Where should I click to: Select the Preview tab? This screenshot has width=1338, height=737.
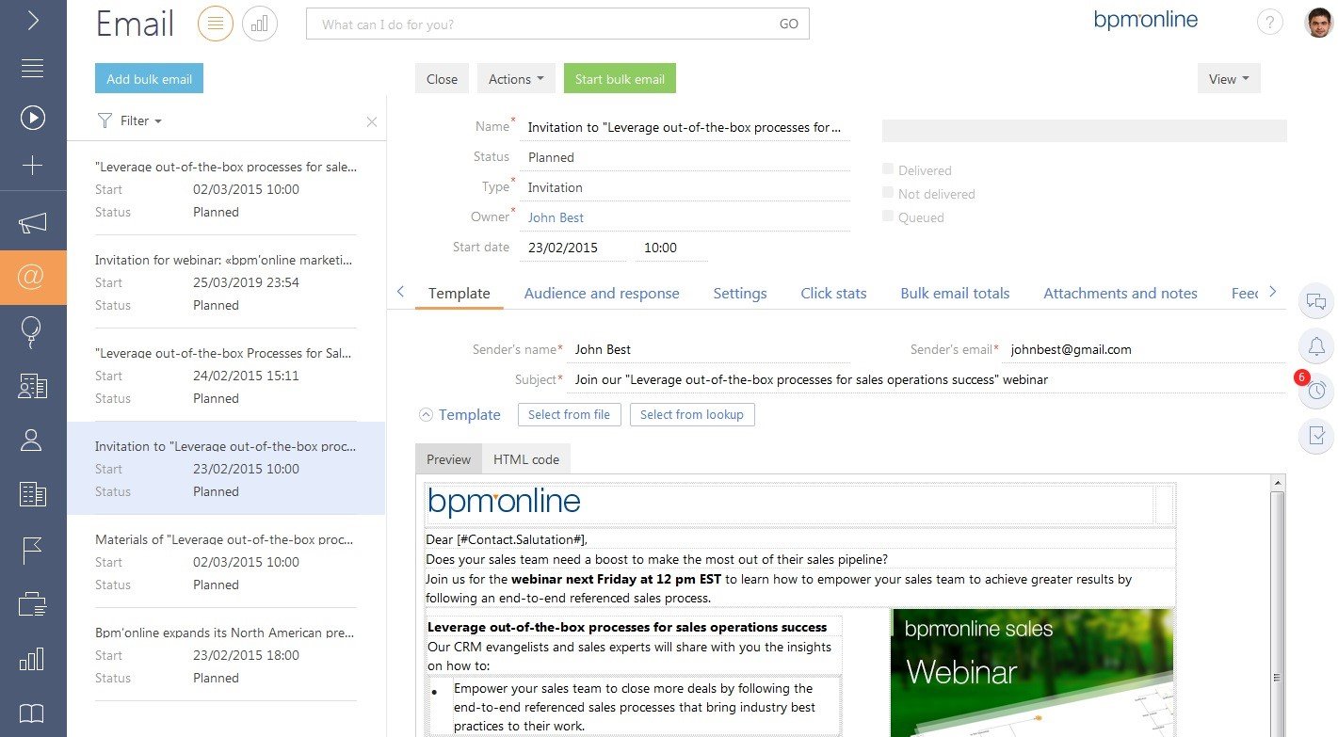448,459
